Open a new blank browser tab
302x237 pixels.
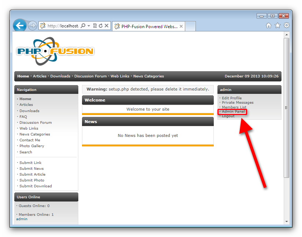[191, 26]
